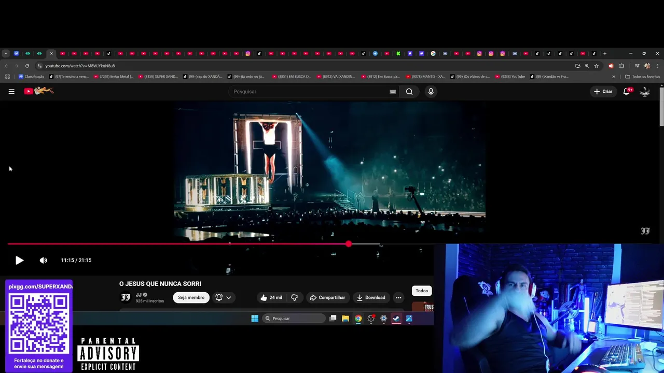
Task: Like the video with 24 mil
Action: 271,297
